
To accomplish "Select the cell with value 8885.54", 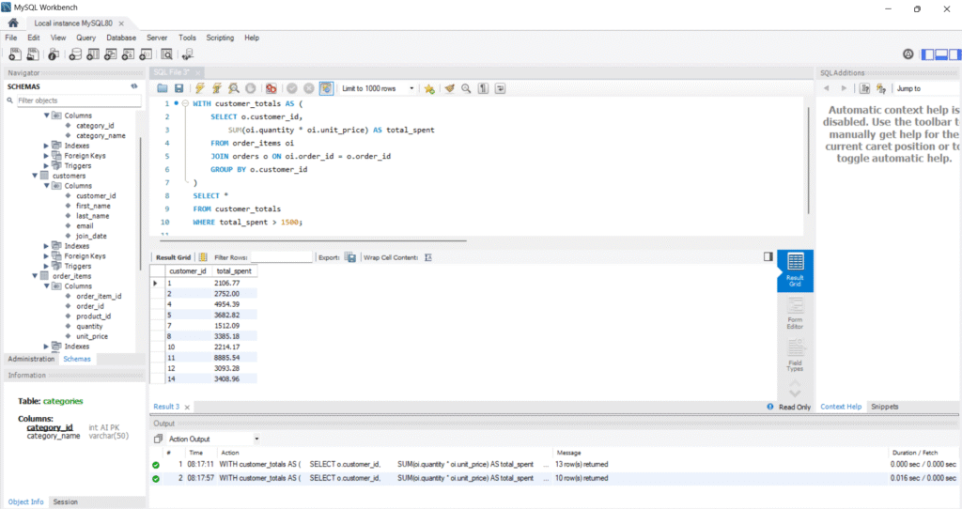I will 234,358.
